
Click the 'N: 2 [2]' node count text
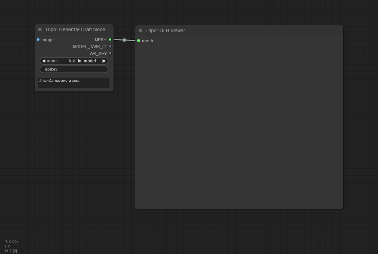point(11,251)
